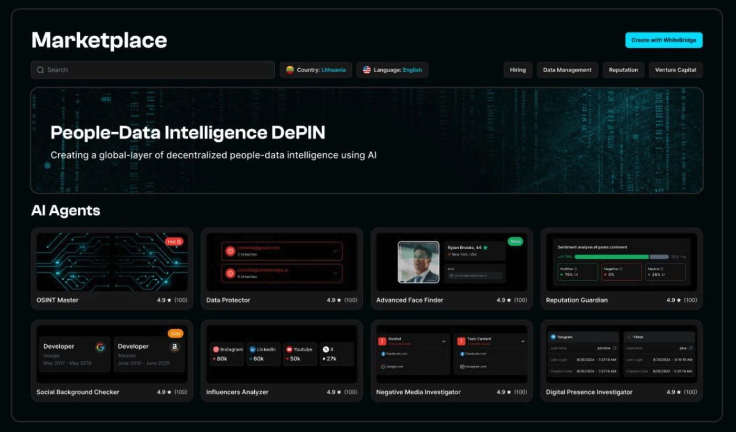Copy the johndoe Telegram username
The image size is (736, 432).
pos(615,348)
